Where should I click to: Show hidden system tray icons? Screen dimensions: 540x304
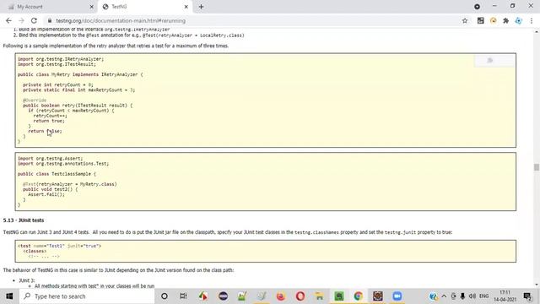tap(444, 296)
